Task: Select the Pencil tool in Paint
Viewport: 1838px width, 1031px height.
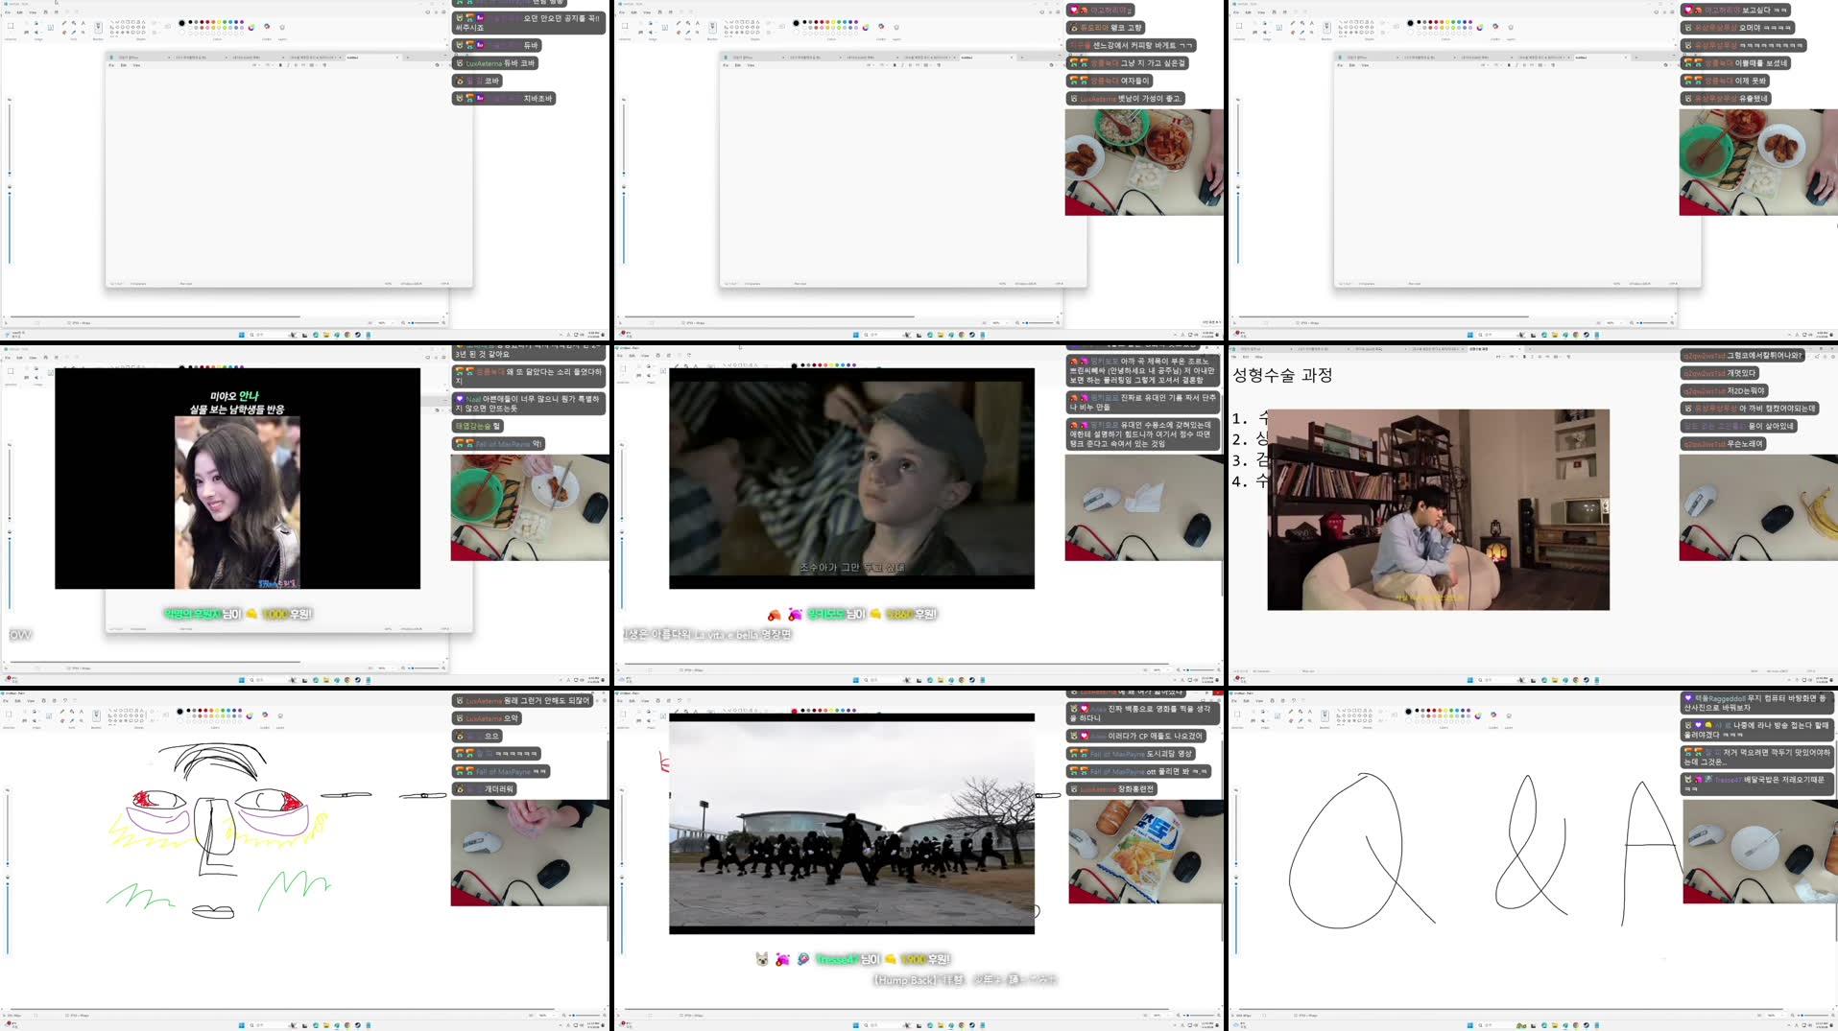Action: 65,23
